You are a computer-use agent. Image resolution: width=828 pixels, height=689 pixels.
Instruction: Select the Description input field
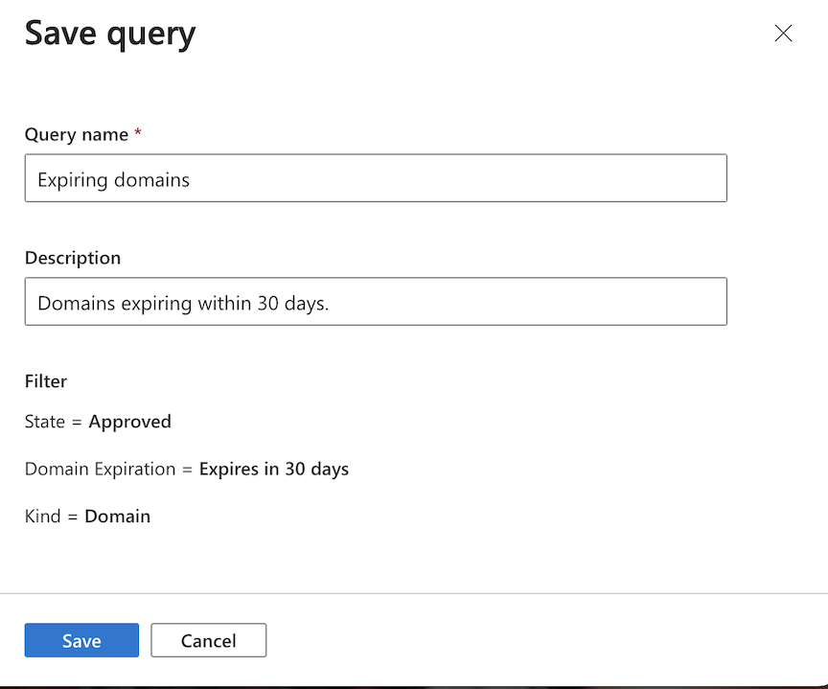(375, 301)
